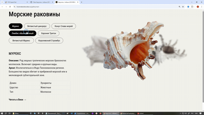Expand the tab search dropdown

(2, 2)
